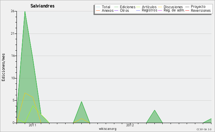Click the Proyecto legend entry
This screenshot has width=215, height=132.
pos(195,7)
